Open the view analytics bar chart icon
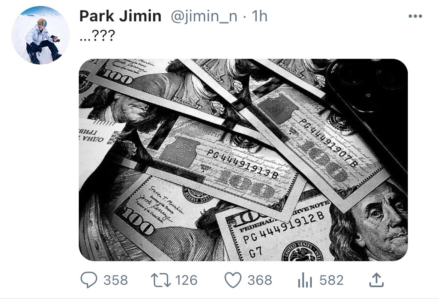The image size is (439, 299). (305, 280)
